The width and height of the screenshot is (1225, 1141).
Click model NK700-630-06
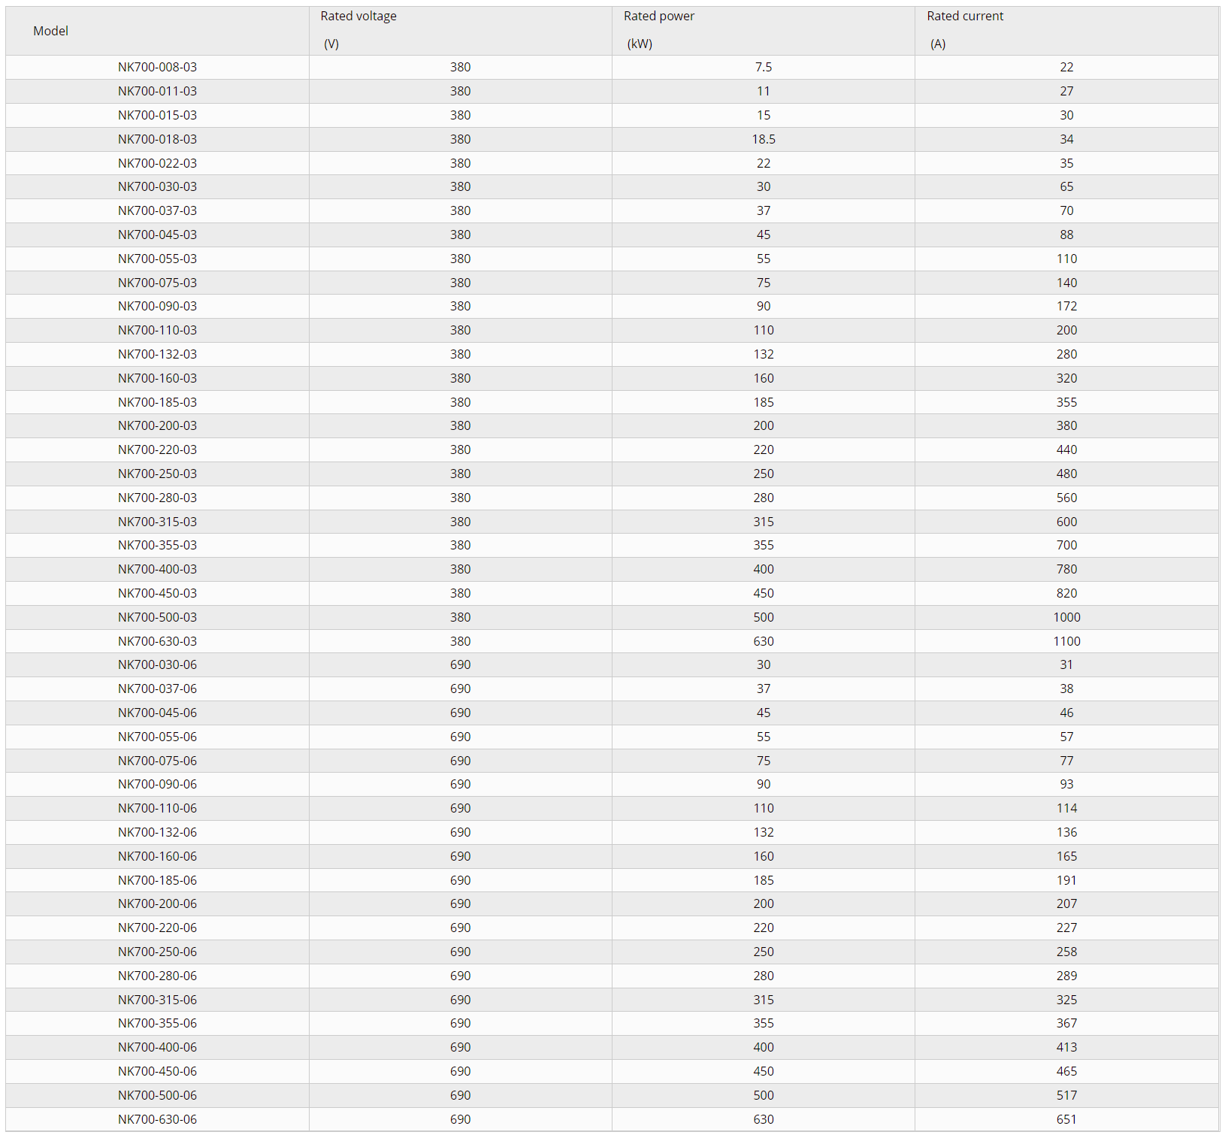157,1119
